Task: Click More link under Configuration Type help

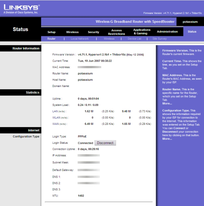Action: [167, 139]
